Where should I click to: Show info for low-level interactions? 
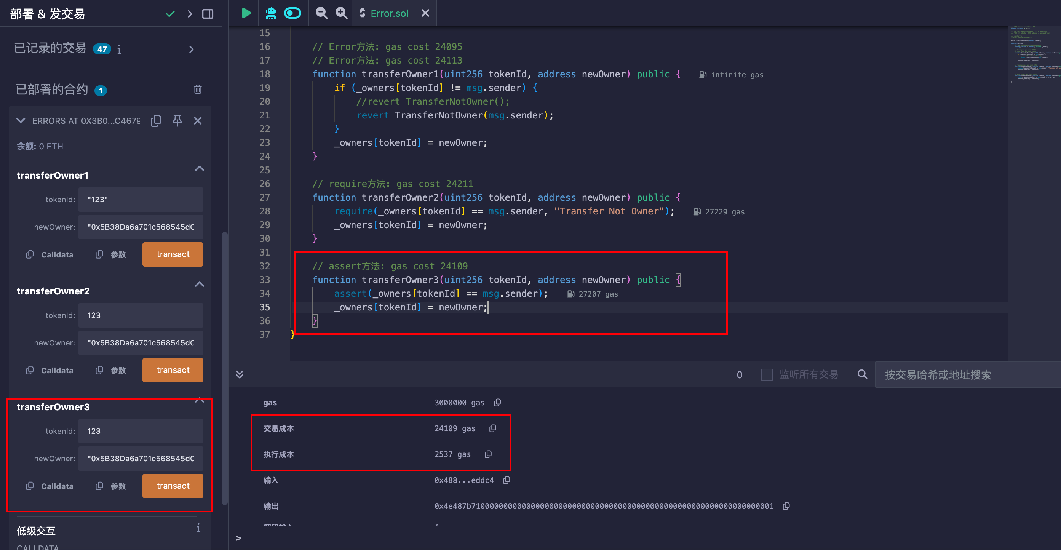coord(198,528)
